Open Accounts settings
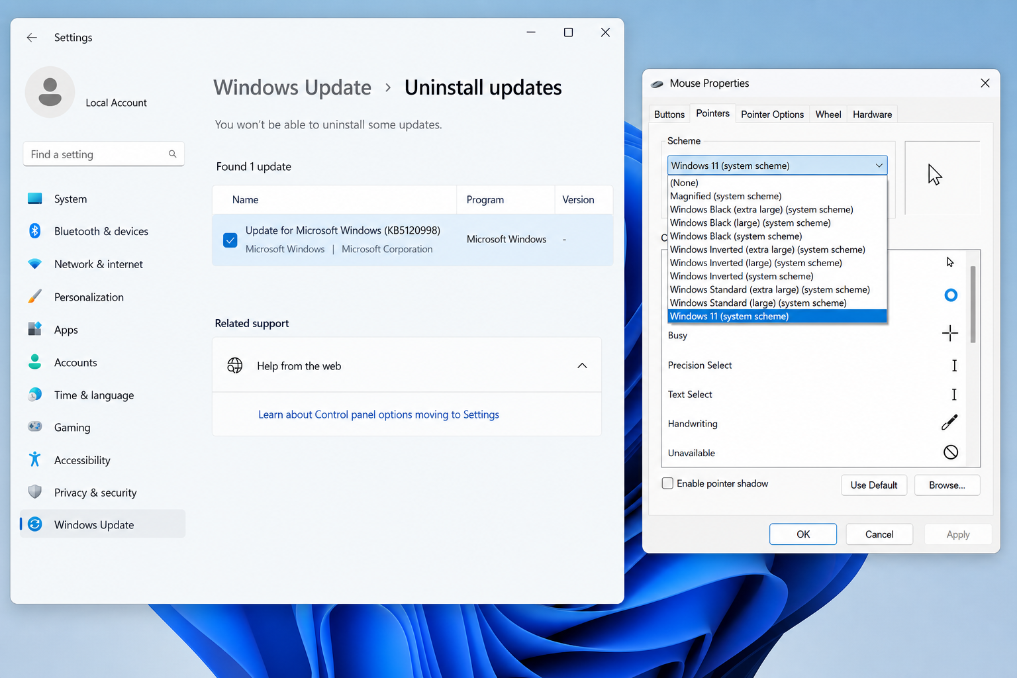Image resolution: width=1017 pixels, height=678 pixels. point(103,362)
